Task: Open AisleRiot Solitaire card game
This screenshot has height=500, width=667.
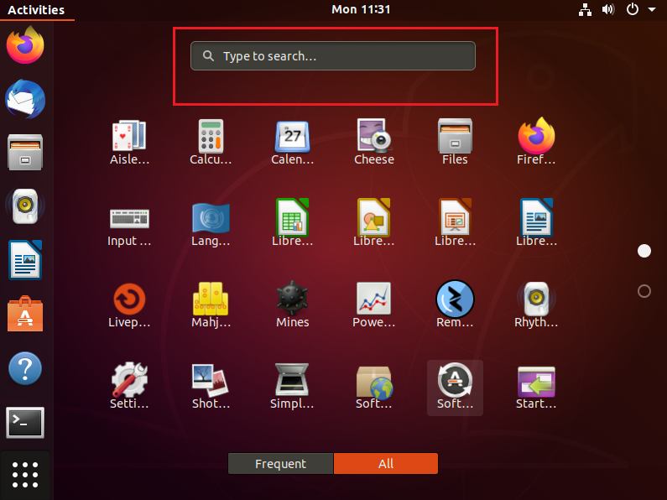Action: pyautogui.click(x=129, y=140)
